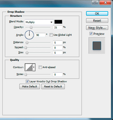Click the Spread slider handle
This screenshot has width=113, height=120.
point(26,48)
